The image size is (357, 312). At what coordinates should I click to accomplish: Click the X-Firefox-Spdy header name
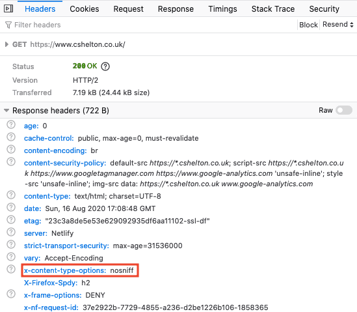pyautogui.click(x=51, y=283)
